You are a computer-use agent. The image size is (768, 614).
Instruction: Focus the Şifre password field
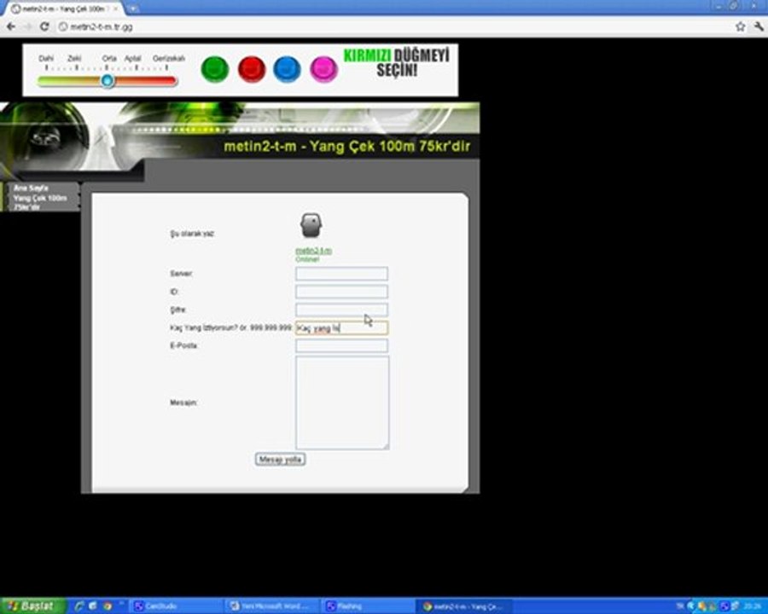[341, 310]
